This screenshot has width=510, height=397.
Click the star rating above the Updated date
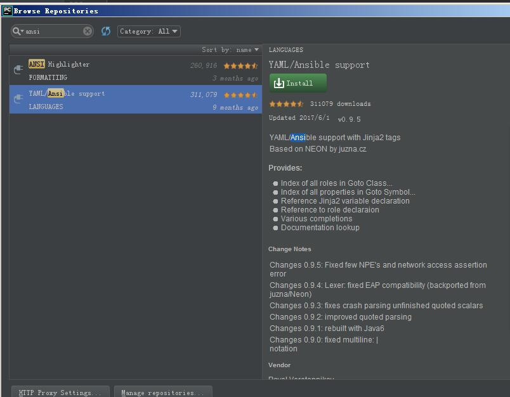coord(286,104)
